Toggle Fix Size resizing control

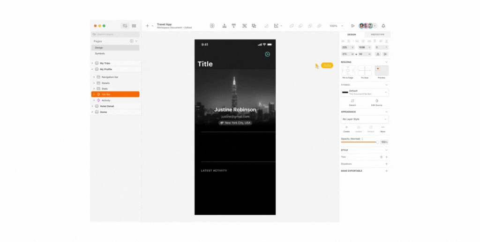(x=365, y=71)
